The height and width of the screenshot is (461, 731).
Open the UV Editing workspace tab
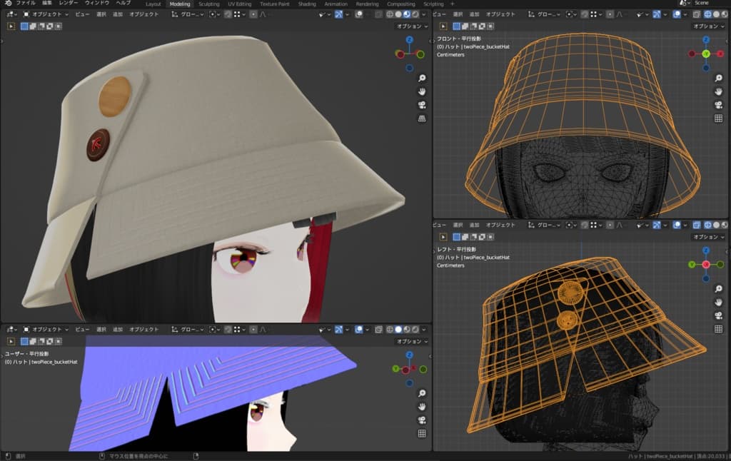240,4
